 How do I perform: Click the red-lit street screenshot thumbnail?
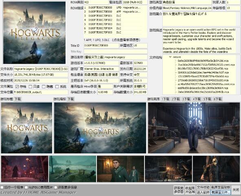(x=24, y=169)
